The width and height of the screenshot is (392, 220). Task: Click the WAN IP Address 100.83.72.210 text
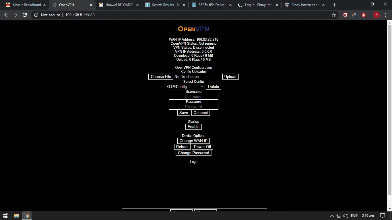point(193,40)
